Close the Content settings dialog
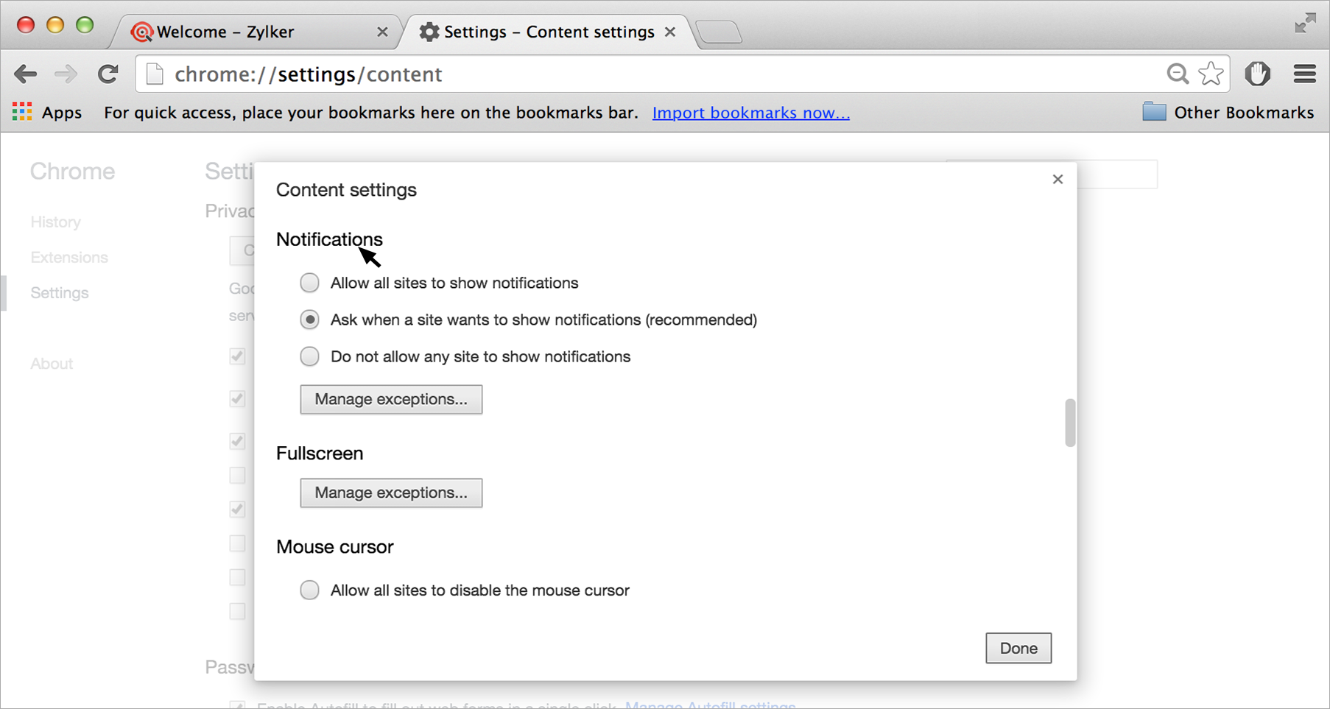Image resolution: width=1330 pixels, height=709 pixels. click(x=1058, y=180)
